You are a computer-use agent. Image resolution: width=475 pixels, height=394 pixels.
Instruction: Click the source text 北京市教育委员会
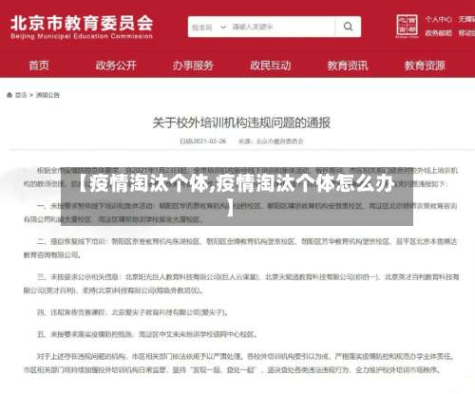[279, 141]
